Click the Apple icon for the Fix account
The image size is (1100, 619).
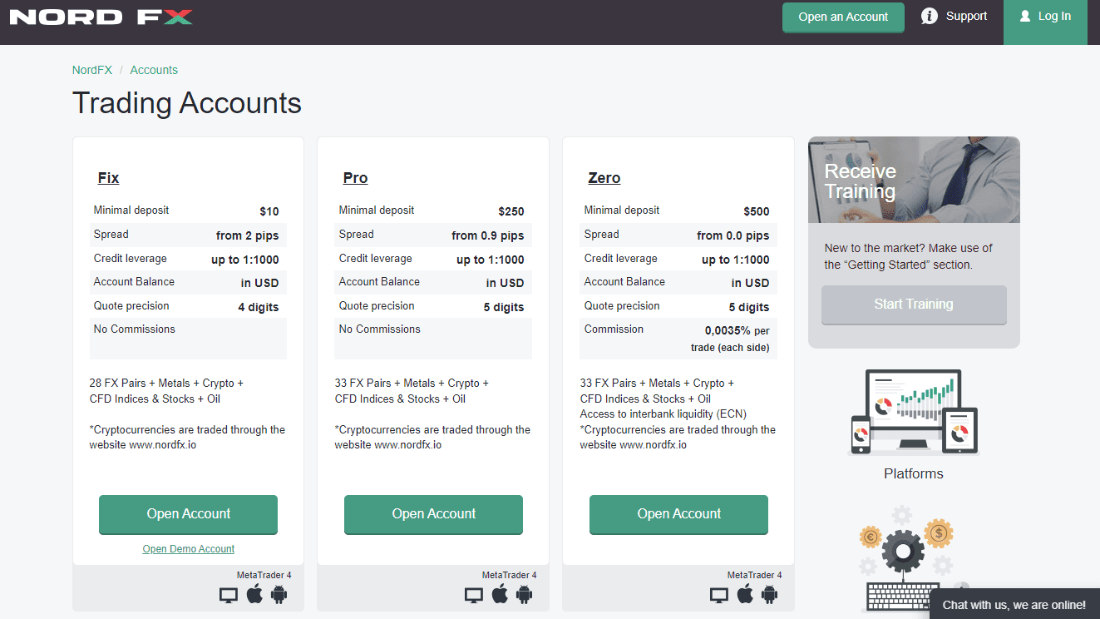[x=254, y=594]
